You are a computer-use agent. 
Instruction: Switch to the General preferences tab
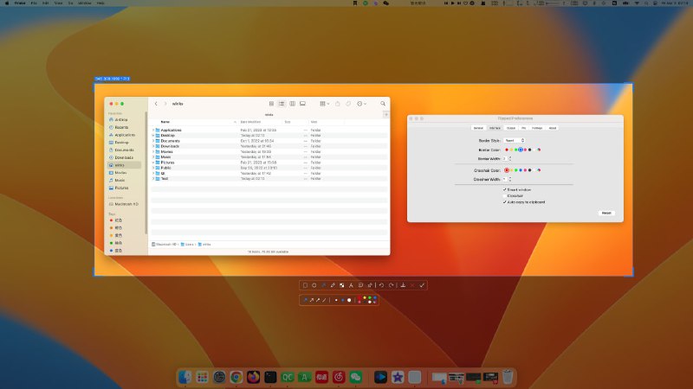tap(478, 128)
